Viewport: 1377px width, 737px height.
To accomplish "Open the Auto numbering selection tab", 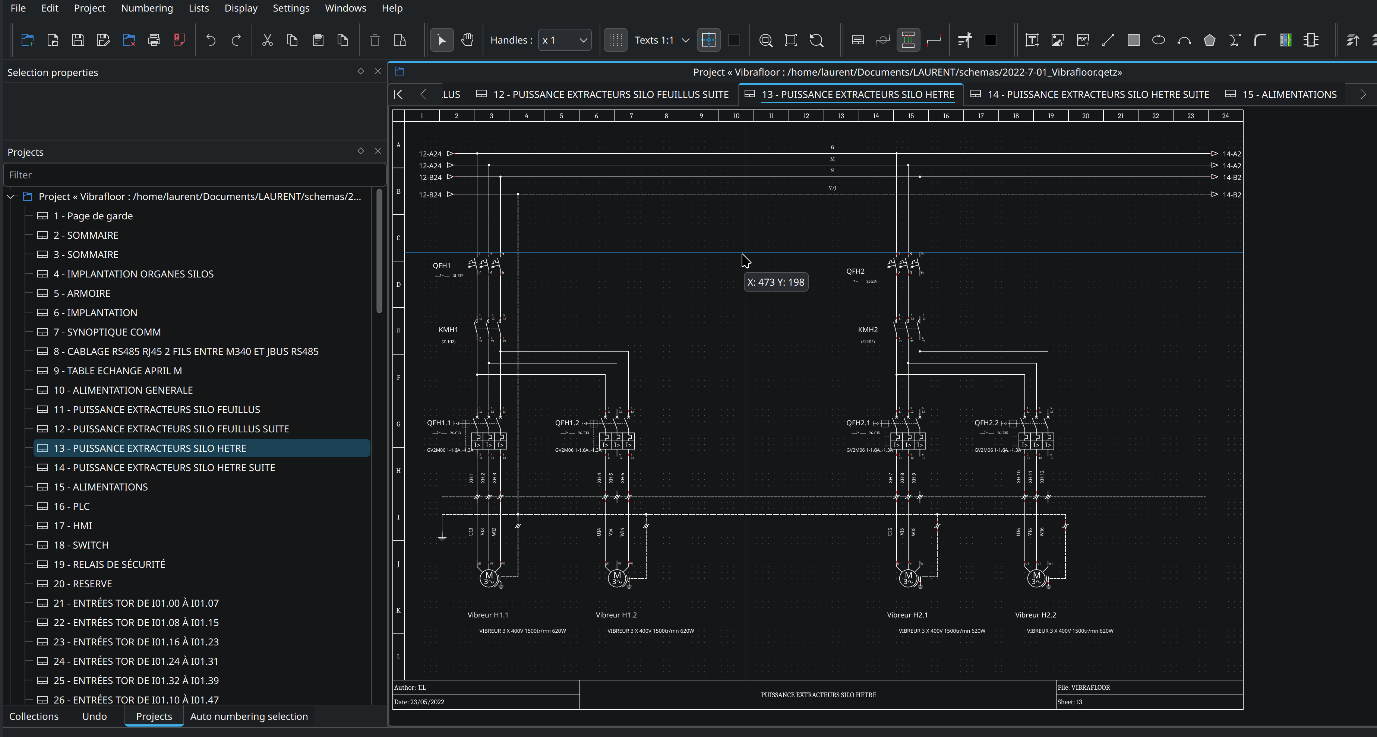I will [x=249, y=716].
